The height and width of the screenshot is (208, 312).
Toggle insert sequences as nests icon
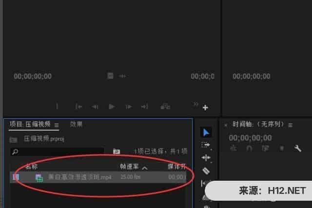[x=234, y=149]
